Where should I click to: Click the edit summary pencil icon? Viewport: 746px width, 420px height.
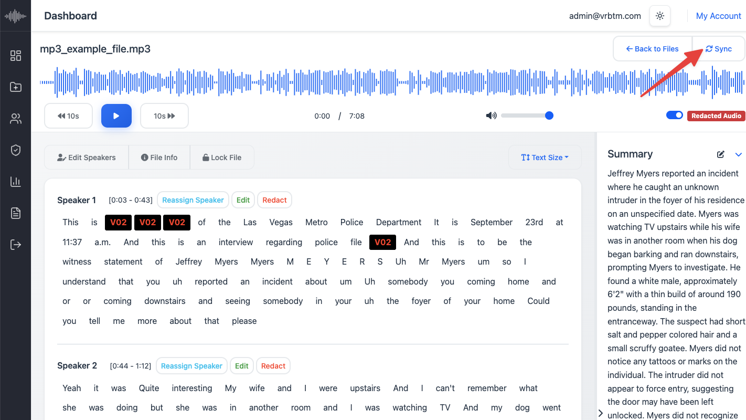click(x=721, y=154)
